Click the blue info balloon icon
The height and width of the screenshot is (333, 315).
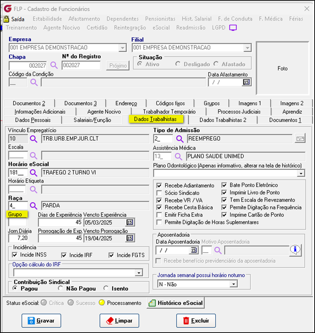click(x=295, y=250)
